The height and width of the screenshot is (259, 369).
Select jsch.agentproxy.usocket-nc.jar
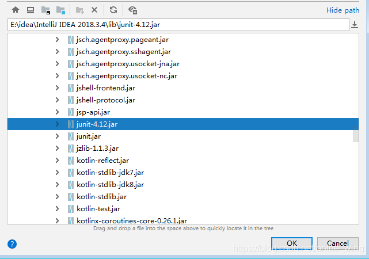127,76
